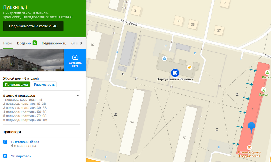The width and height of the screenshot is (271, 162).
Task: Click the Пушкина, 1 address title
Action: coord(15,7)
